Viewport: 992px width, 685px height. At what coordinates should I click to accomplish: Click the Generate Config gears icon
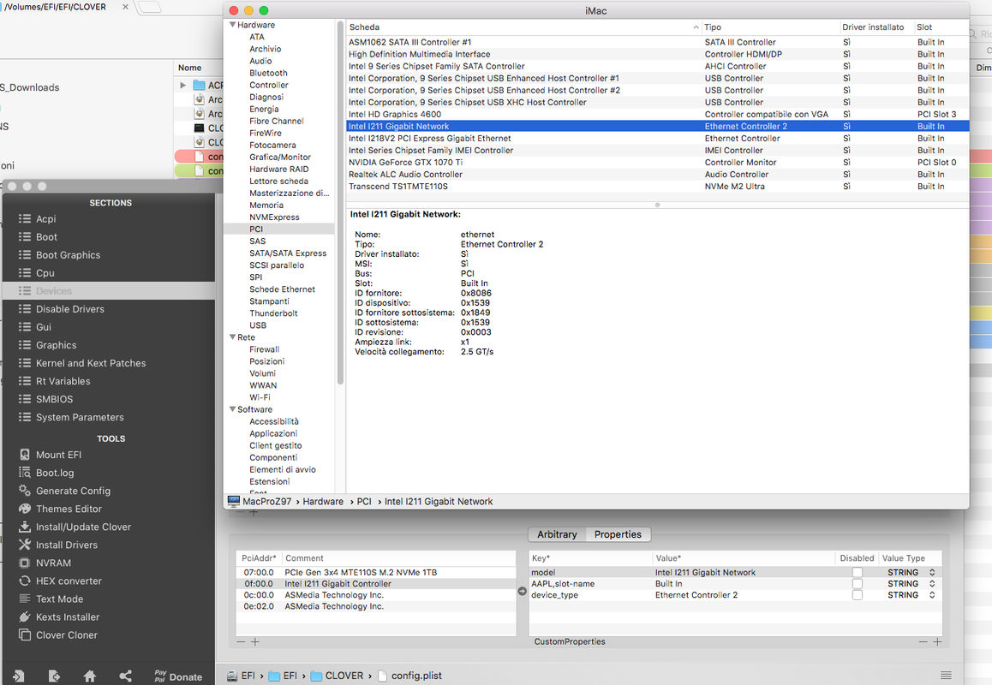point(25,490)
